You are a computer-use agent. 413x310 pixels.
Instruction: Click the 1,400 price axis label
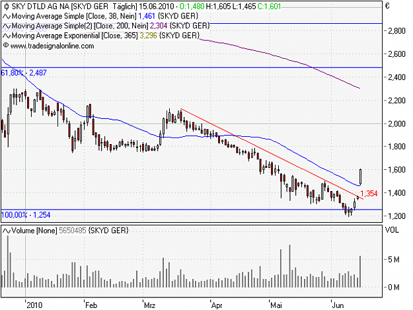396,193
